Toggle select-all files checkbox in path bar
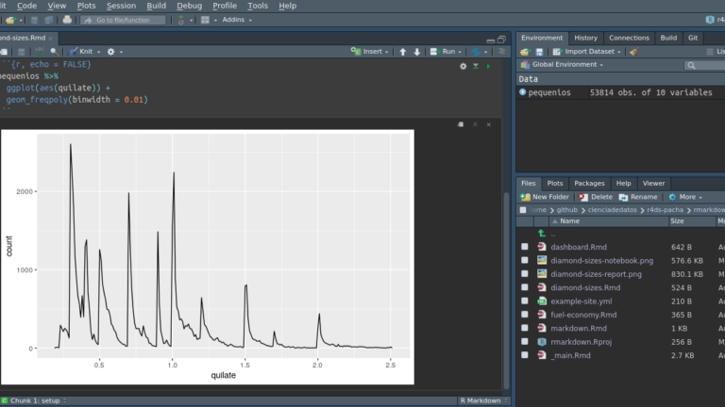Image resolution: width=725 pixels, height=407 pixels. (x=523, y=210)
